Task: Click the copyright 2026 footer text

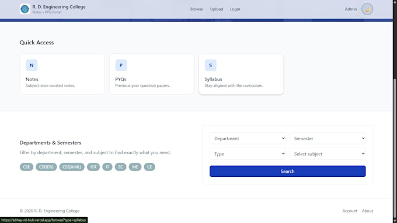Action: [50, 211]
